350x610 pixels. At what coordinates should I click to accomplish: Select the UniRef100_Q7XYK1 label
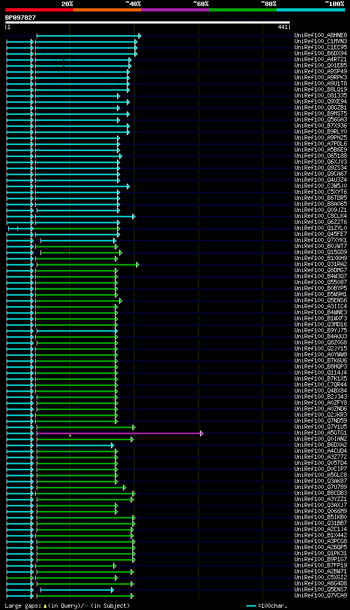coord(321,240)
